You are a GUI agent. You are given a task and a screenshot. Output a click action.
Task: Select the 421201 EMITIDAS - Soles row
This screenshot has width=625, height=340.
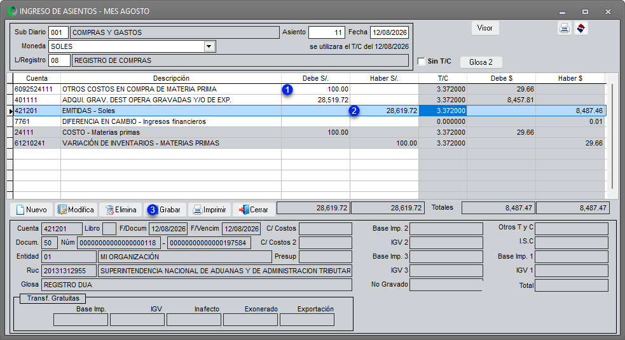click(309, 111)
